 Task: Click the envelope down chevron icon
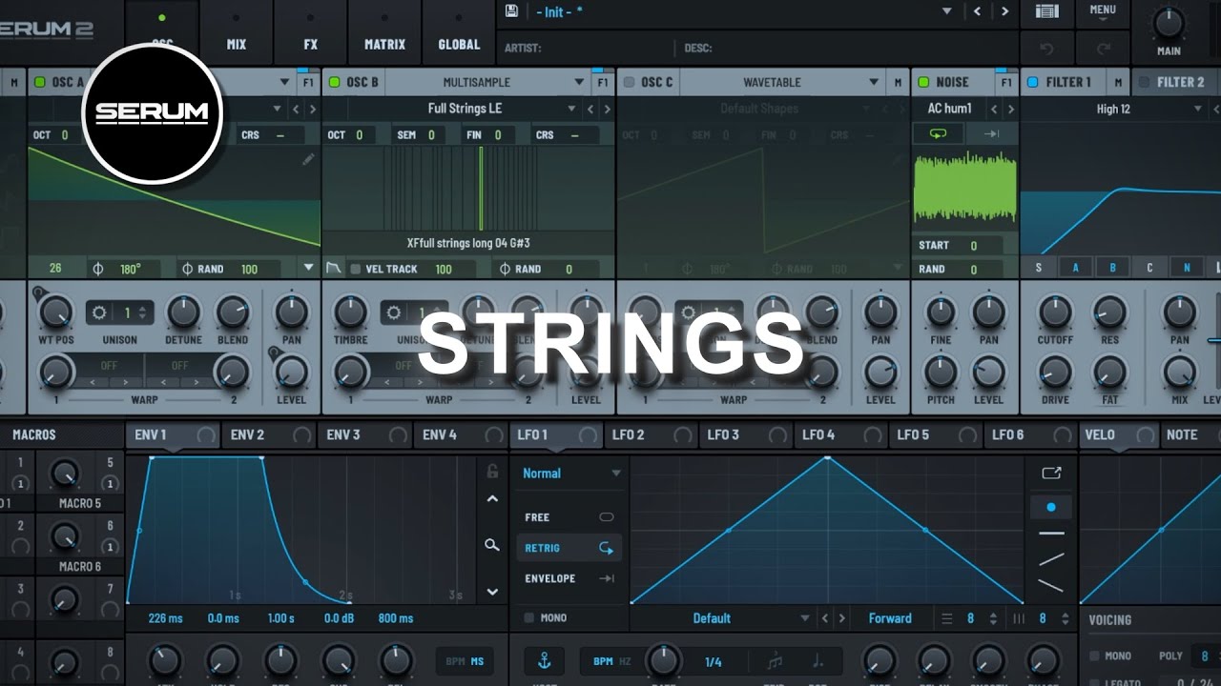[492, 592]
